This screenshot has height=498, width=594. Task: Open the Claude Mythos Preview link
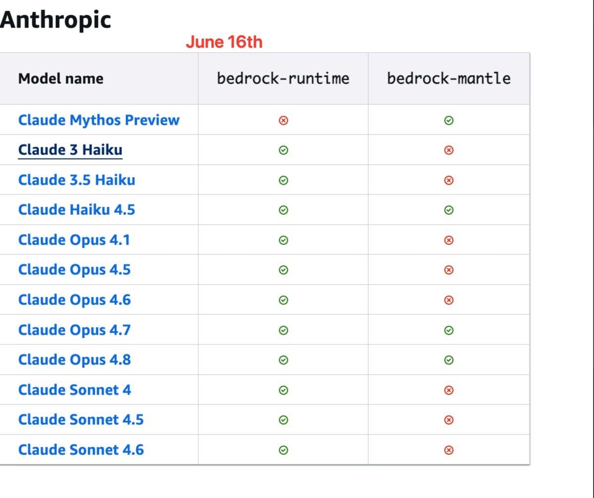point(99,120)
